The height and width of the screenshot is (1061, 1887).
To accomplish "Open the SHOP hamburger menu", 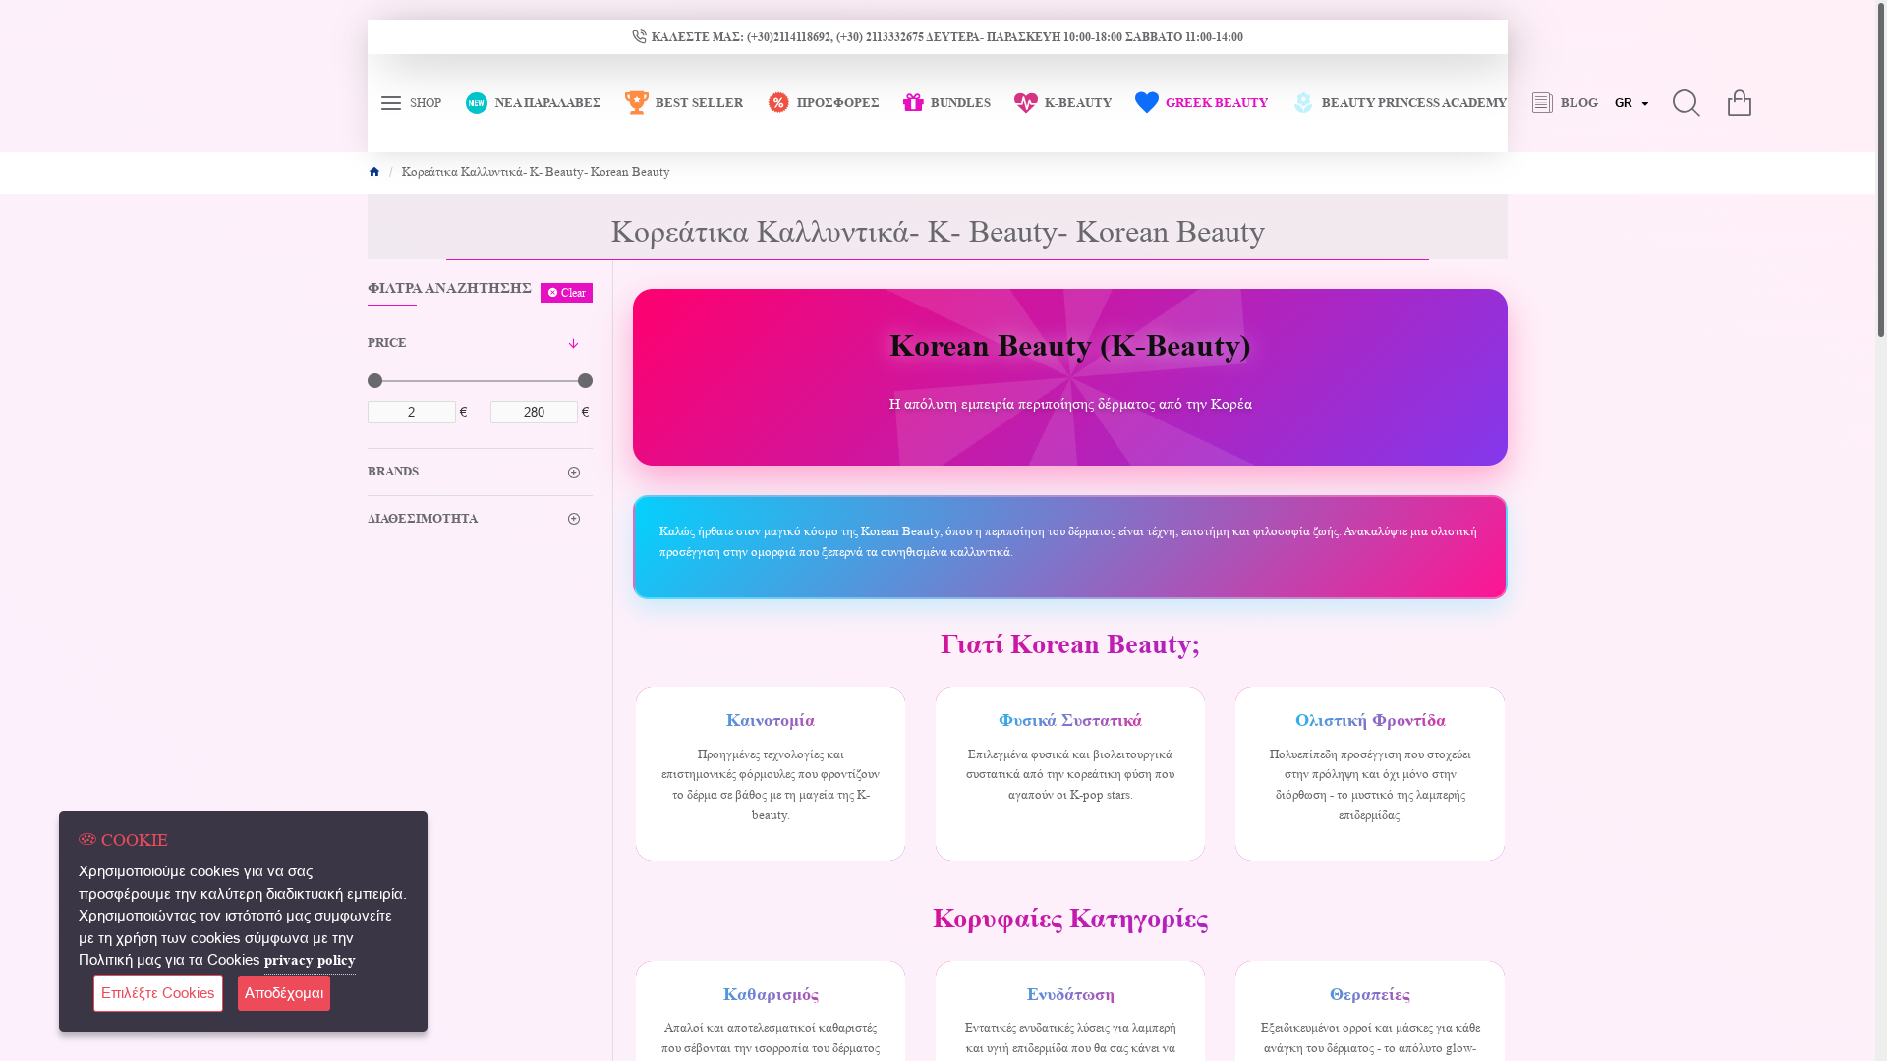I will click(x=411, y=103).
